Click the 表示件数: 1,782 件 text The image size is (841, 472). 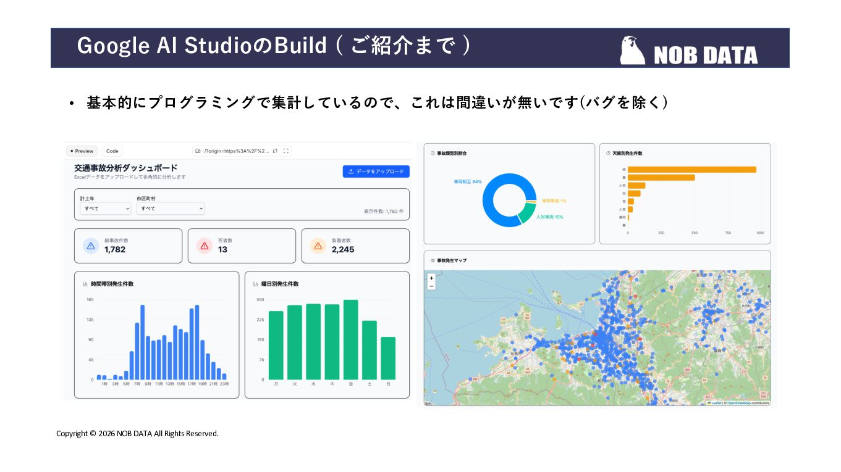[384, 212]
